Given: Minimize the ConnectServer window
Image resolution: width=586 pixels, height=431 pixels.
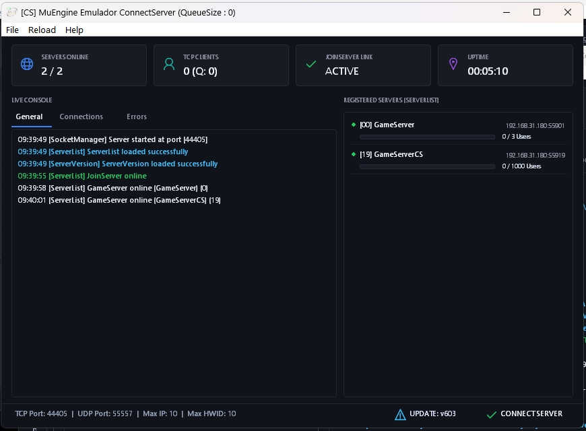Looking at the screenshot, I should tap(507, 12).
